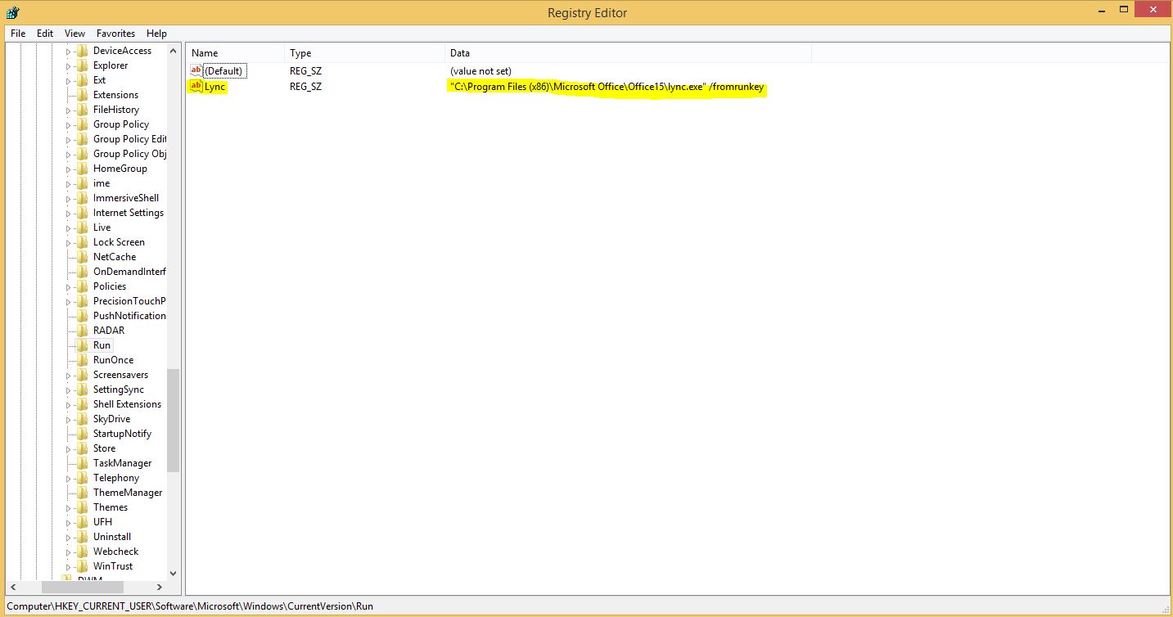This screenshot has height=617, width=1173.
Task: Open the File menu
Action: pos(18,34)
